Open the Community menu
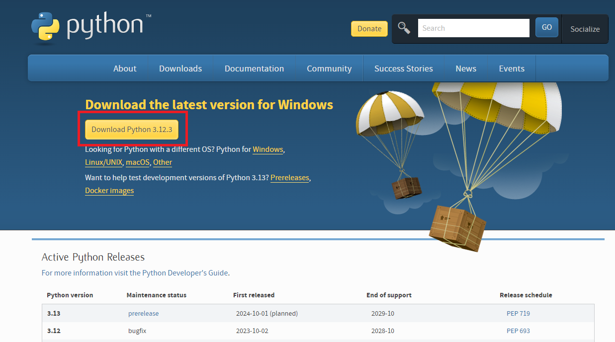This screenshot has width=615, height=342. click(329, 68)
